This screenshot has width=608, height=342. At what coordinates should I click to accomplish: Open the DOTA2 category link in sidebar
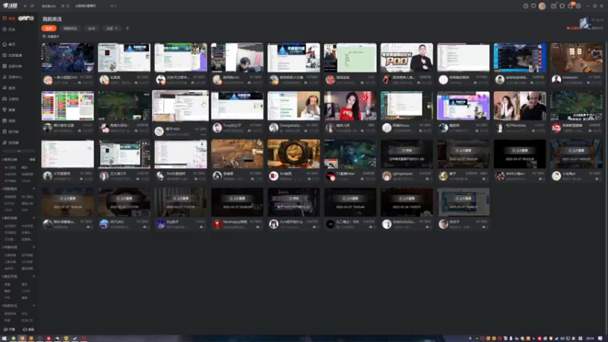pos(9,204)
